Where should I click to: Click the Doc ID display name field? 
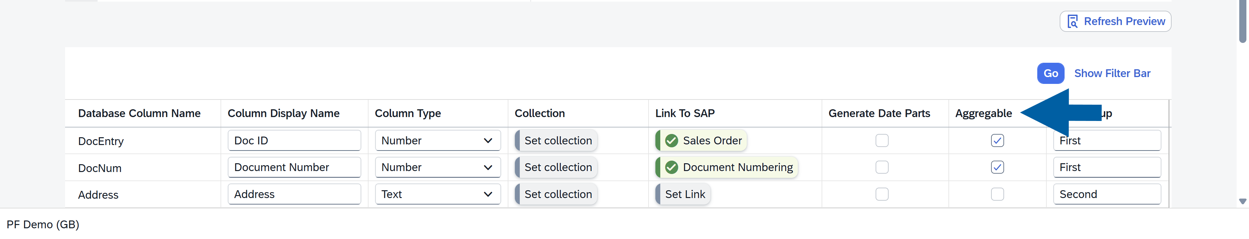[x=294, y=140]
